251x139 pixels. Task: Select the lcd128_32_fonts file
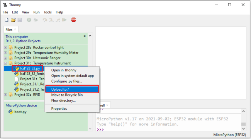[x=32, y=74]
